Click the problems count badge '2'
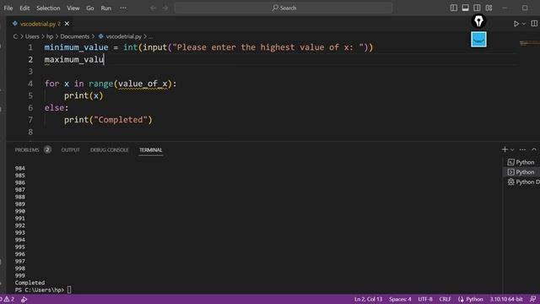The height and width of the screenshot is (304, 540). (x=47, y=150)
